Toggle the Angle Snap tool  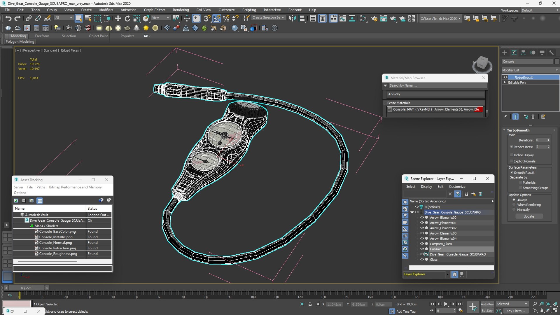pos(217,18)
